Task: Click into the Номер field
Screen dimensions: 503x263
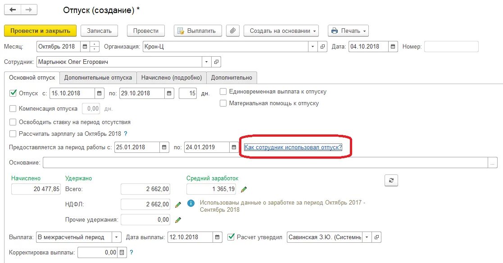Action: 451,46
